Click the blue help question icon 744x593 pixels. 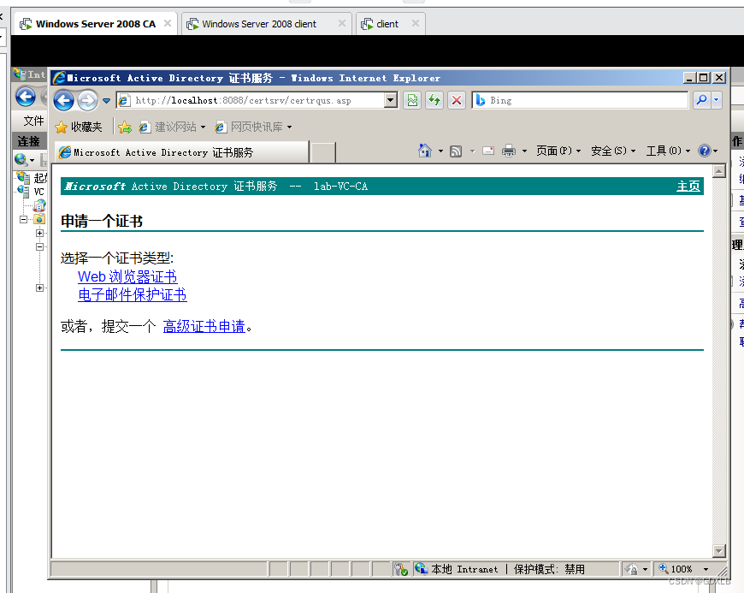click(705, 151)
